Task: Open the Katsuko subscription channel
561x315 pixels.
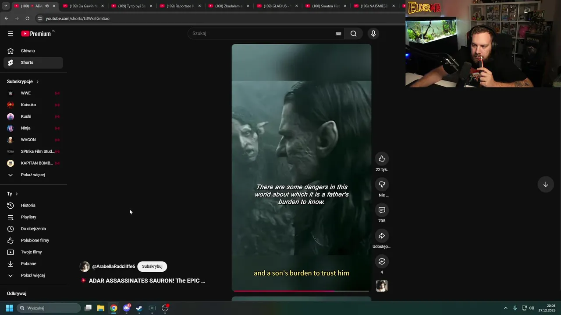Action: pos(33,105)
